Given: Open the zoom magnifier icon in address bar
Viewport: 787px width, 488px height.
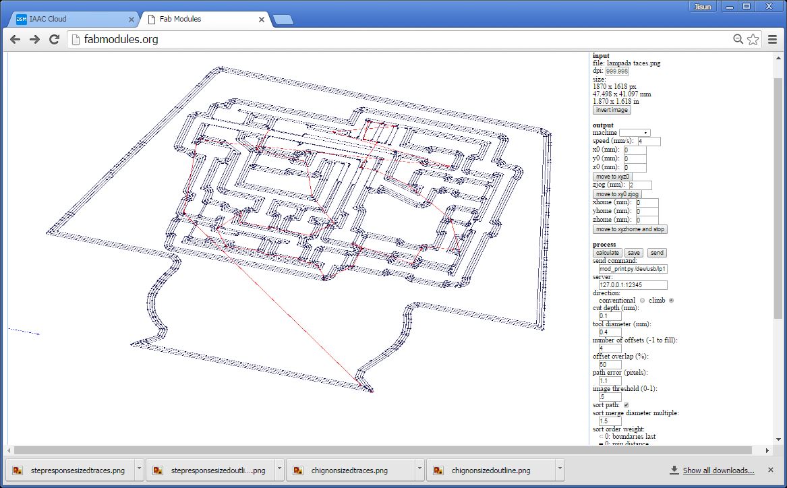Looking at the screenshot, I should click(738, 39).
